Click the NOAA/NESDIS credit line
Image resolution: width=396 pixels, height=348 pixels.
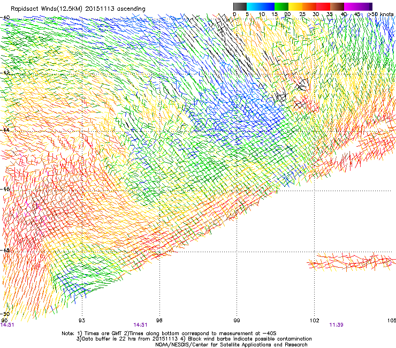[231, 344]
